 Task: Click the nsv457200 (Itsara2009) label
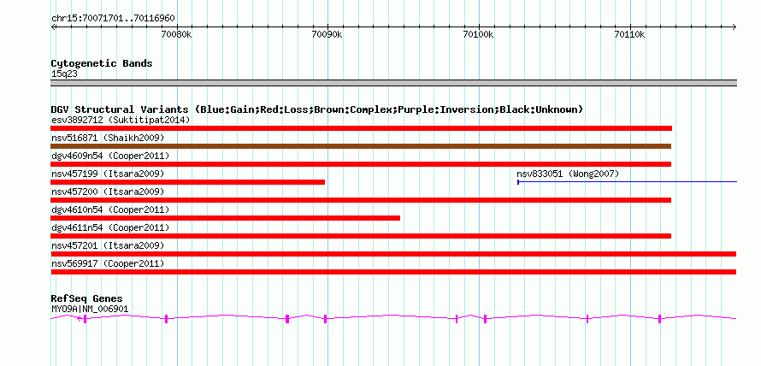(x=108, y=192)
